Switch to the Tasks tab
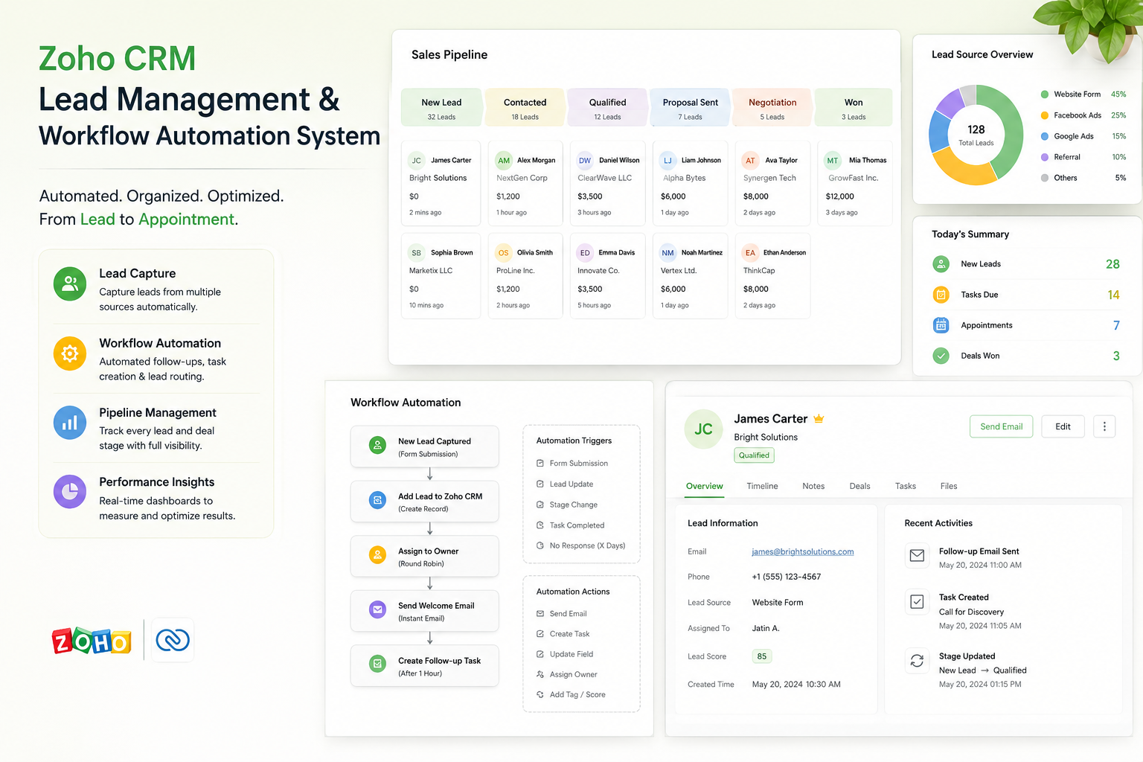 tap(906, 486)
